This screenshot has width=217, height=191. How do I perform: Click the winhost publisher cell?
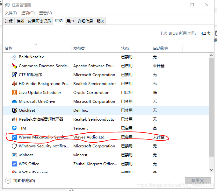point(80,155)
